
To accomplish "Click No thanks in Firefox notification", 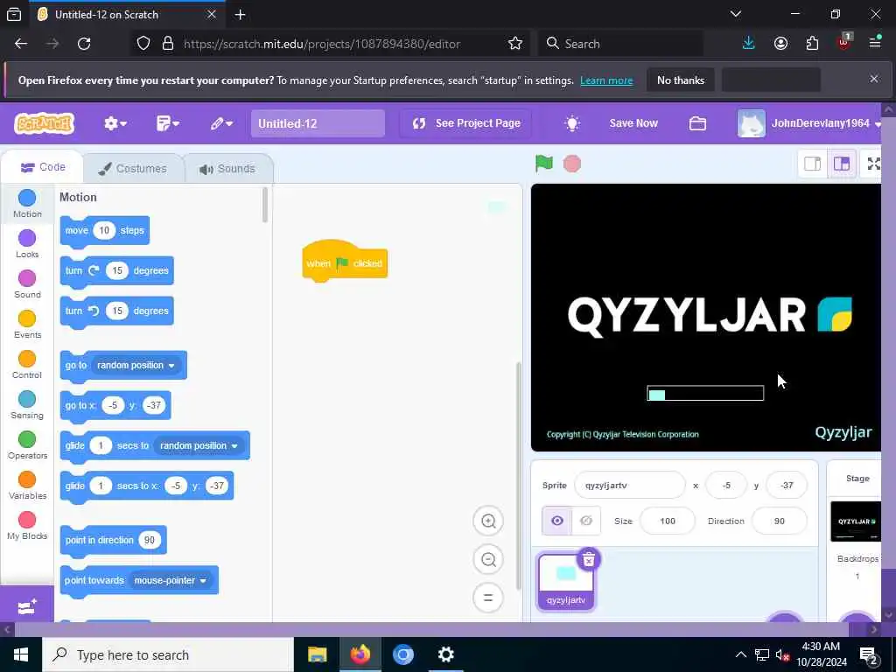I will click(x=681, y=80).
